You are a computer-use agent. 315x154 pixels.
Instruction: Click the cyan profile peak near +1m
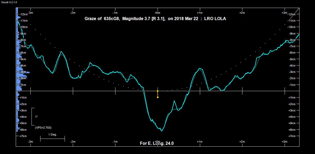click(200, 68)
